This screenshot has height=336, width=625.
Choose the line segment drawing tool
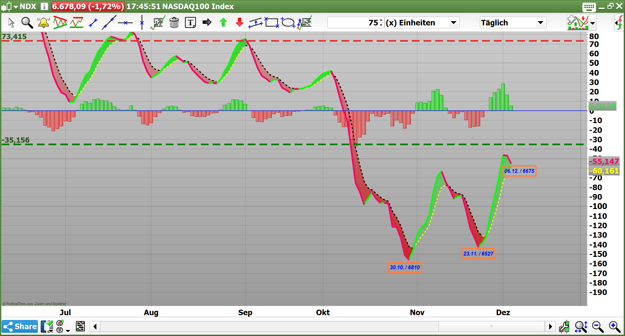click(93, 23)
